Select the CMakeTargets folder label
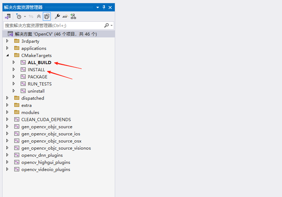 36,55
